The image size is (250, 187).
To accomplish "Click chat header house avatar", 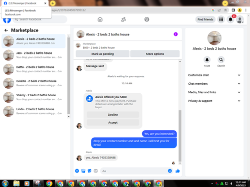I will click(80, 34).
